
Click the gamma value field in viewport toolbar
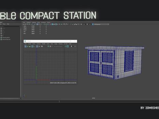90,24
